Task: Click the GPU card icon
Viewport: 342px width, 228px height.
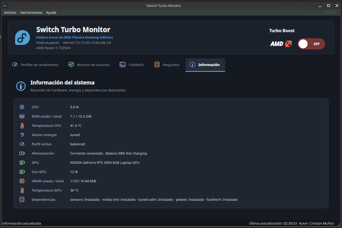Action: [22, 162]
